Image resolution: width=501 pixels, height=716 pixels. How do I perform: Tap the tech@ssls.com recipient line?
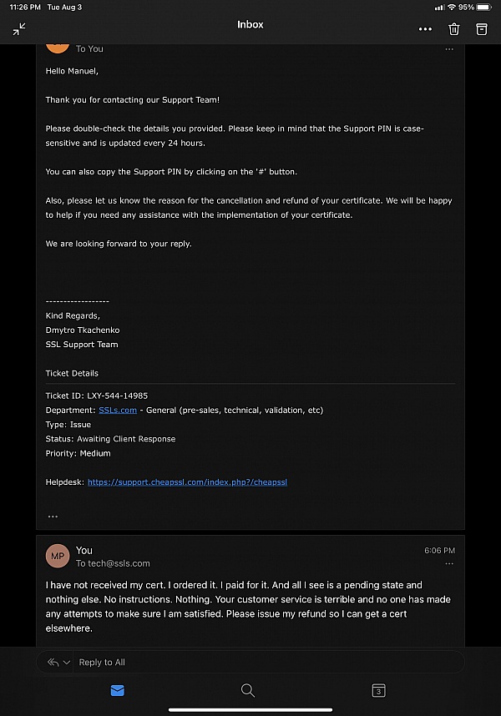(113, 563)
